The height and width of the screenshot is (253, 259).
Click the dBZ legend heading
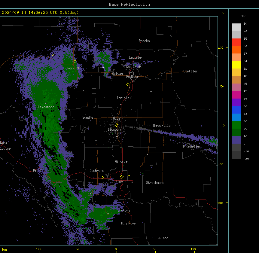pyautogui.click(x=243, y=16)
